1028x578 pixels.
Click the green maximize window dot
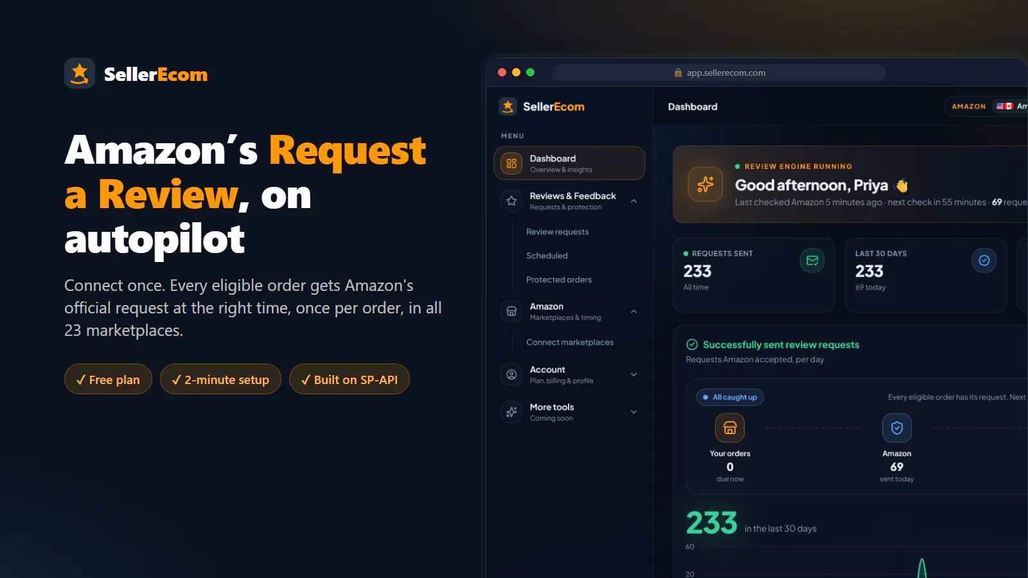530,73
